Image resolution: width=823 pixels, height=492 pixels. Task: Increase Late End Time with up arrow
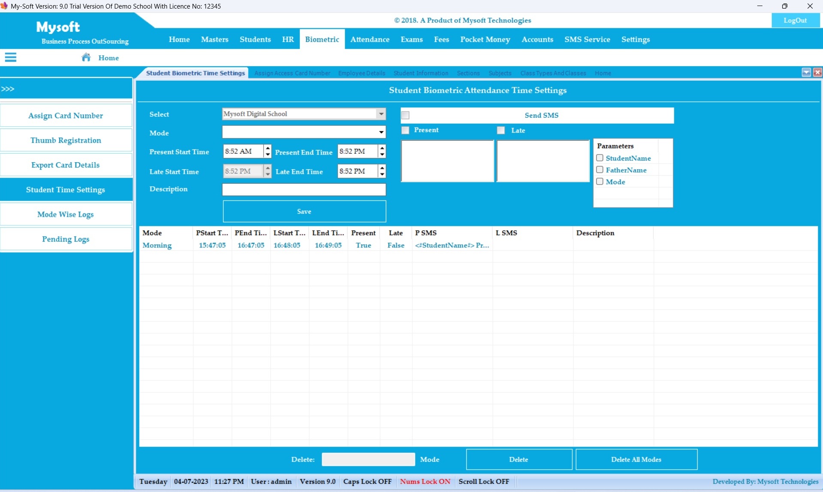pos(382,168)
